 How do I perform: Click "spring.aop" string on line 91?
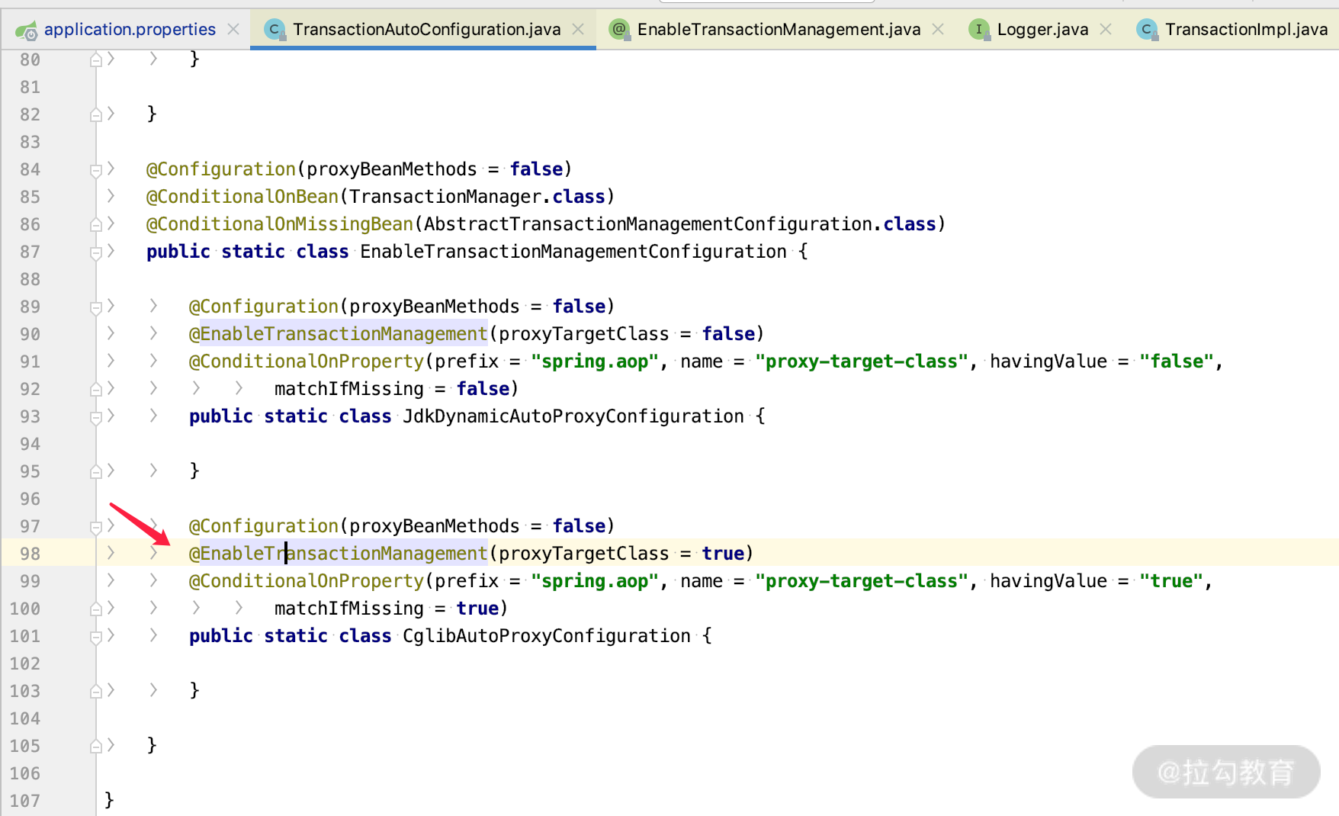(595, 361)
